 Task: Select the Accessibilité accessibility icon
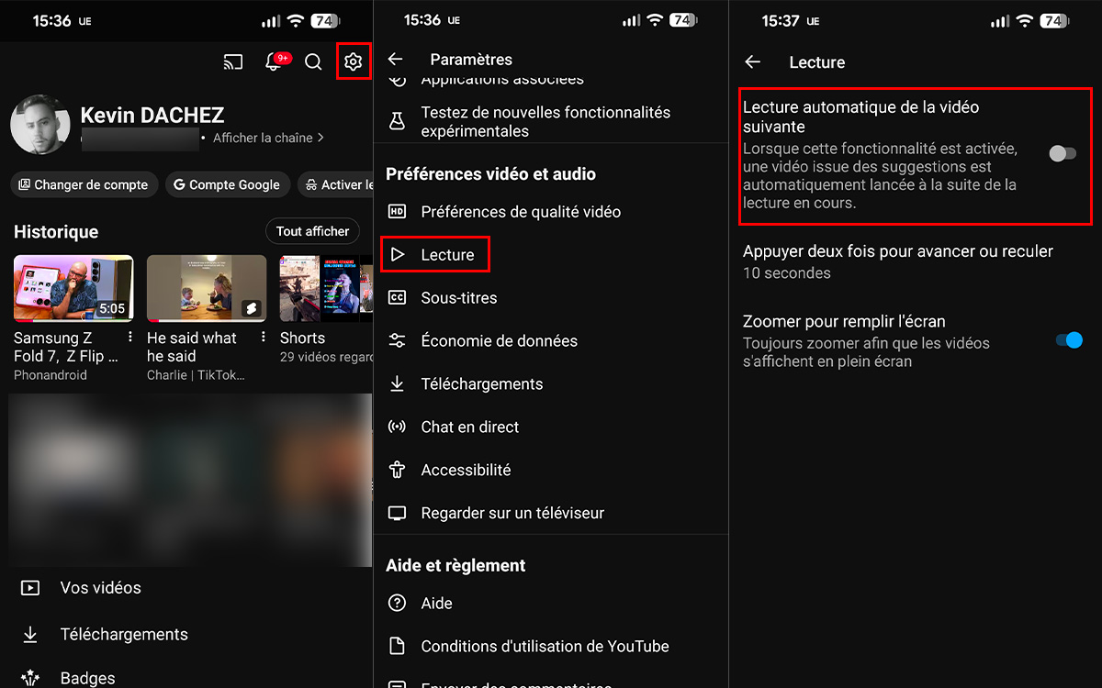click(x=396, y=470)
